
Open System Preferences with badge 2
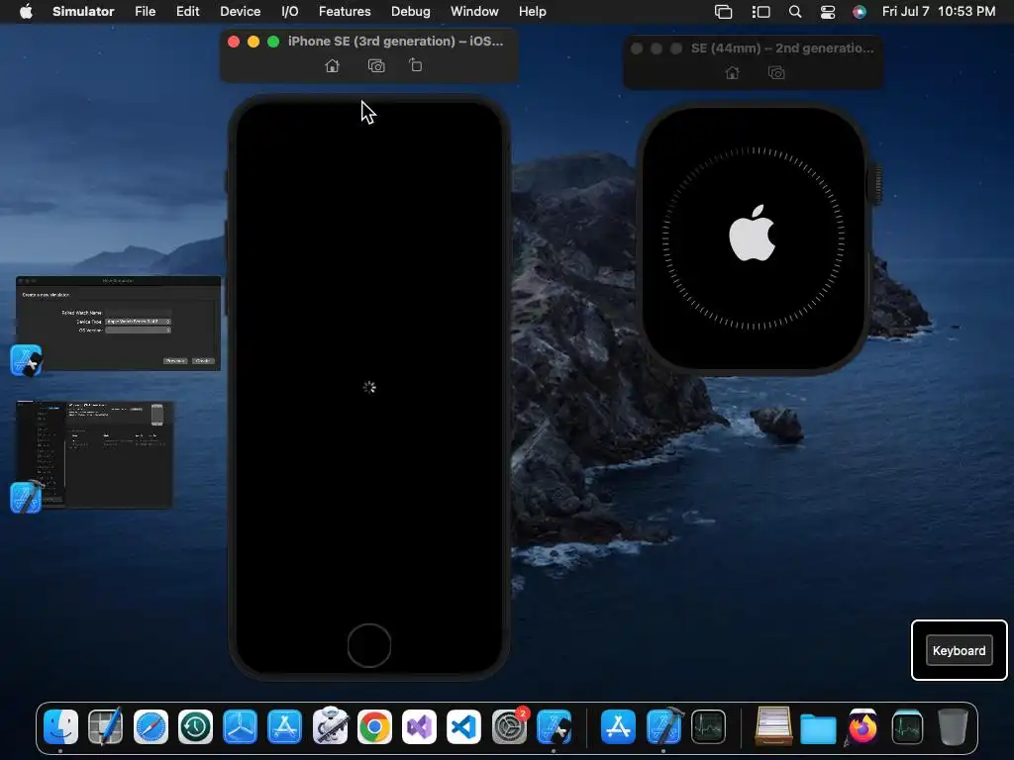point(510,727)
